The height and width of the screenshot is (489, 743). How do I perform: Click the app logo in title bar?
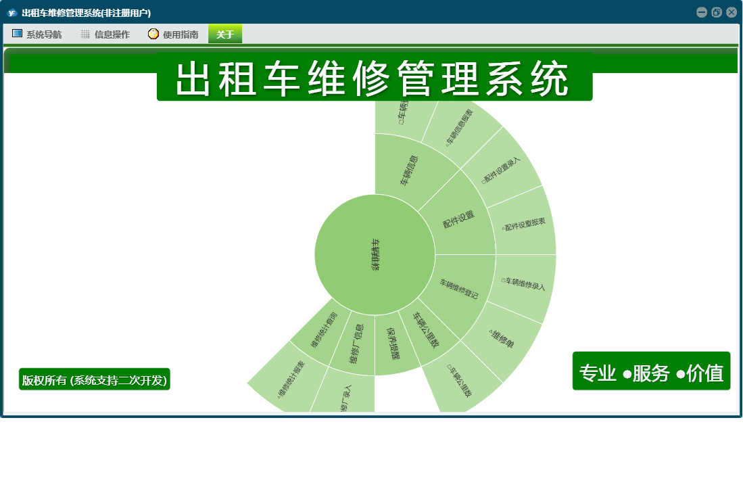point(11,13)
